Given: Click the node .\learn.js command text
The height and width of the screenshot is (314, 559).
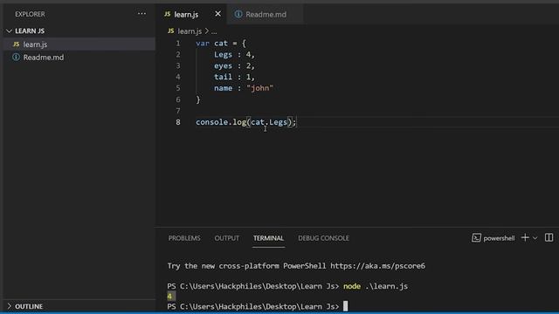Looking at the screenshot, I should tap(376, 286).
